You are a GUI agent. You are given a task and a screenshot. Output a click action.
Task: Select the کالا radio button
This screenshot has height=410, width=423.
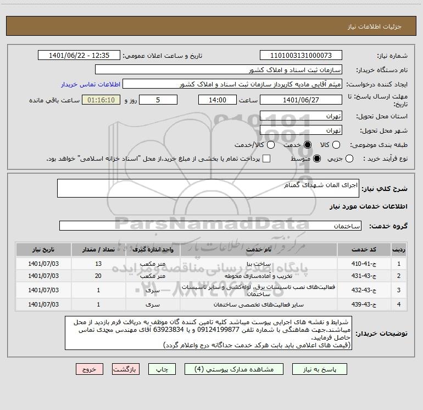pos(336,145)
